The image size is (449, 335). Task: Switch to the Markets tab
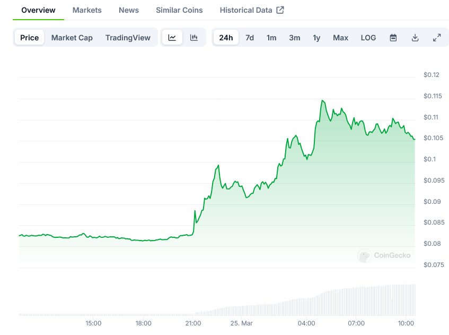point(87,10)
